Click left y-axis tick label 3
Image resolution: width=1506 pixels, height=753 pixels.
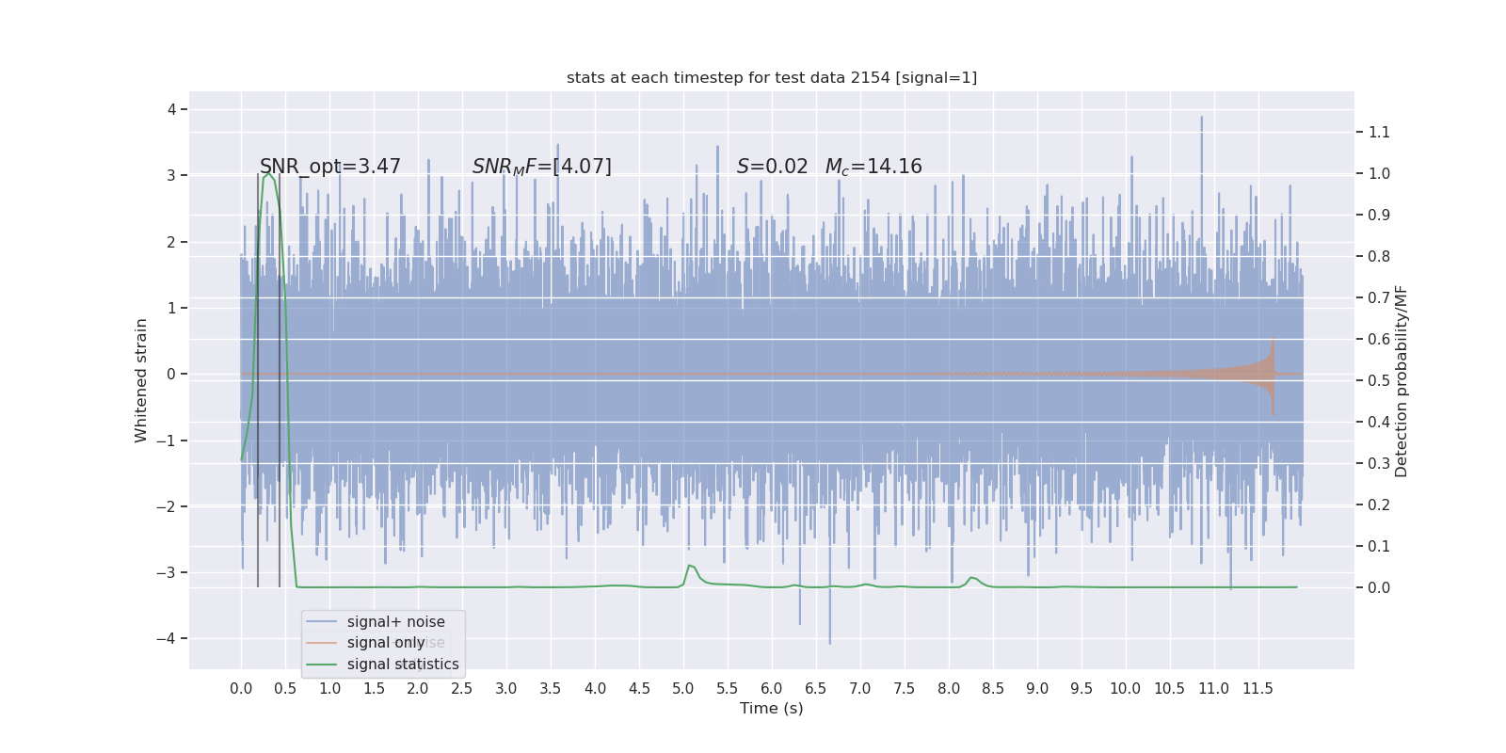point(172,176)
